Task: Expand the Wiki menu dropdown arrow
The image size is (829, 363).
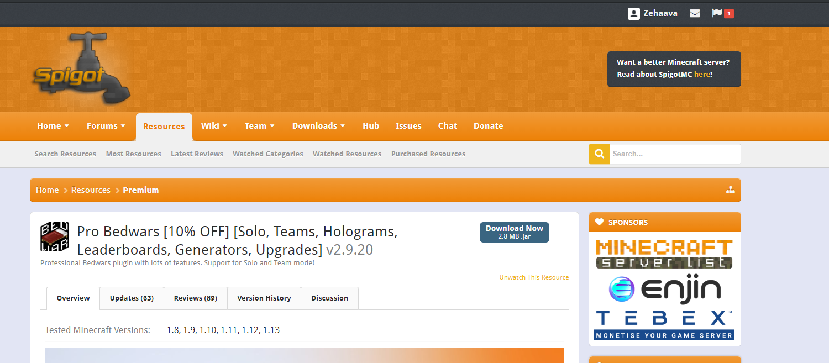Action: coord(225,126)
